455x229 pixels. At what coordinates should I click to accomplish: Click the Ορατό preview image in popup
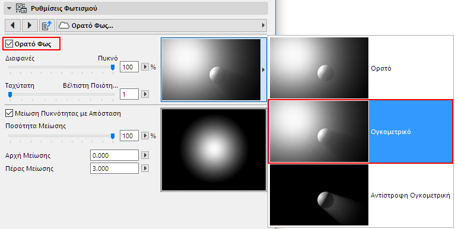coord(319,68)
